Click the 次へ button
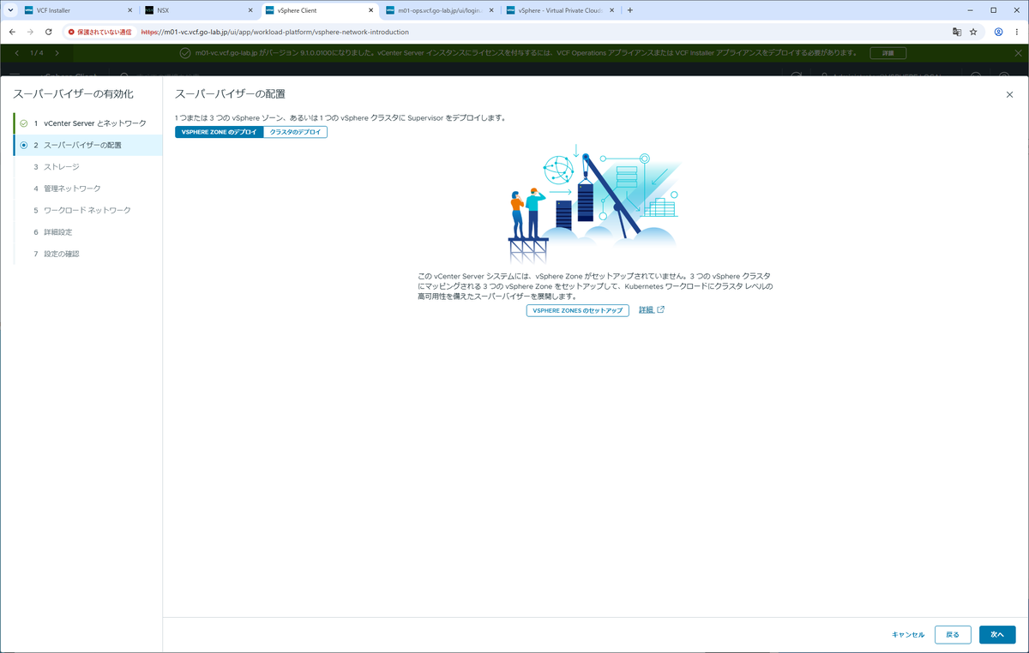The height and width of the screenshot is (653, 1029). click(997, 635)
